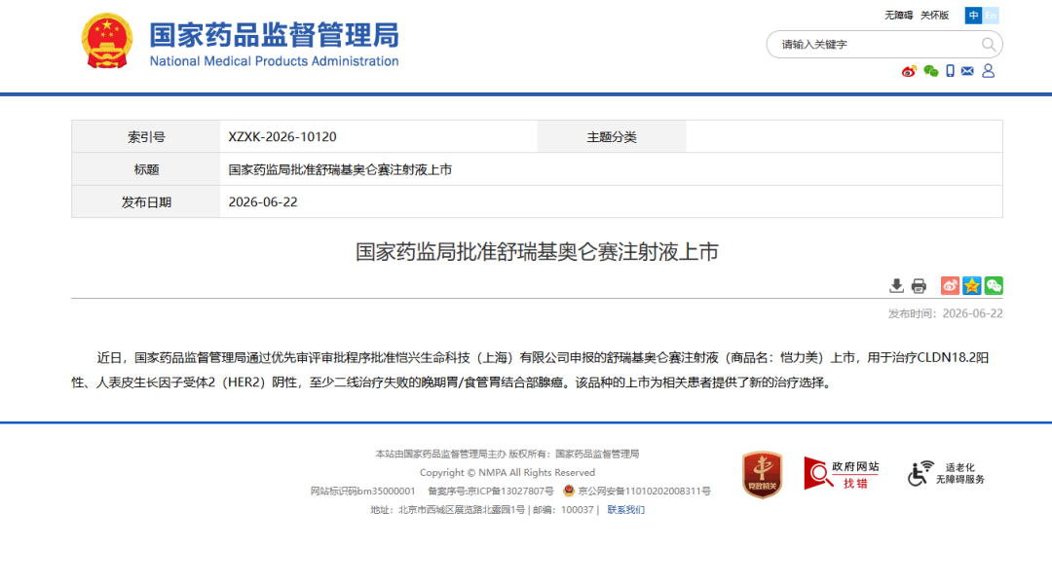1052x583 pixels.
Task: Switch language to En (English)
Action: (991, 16)
